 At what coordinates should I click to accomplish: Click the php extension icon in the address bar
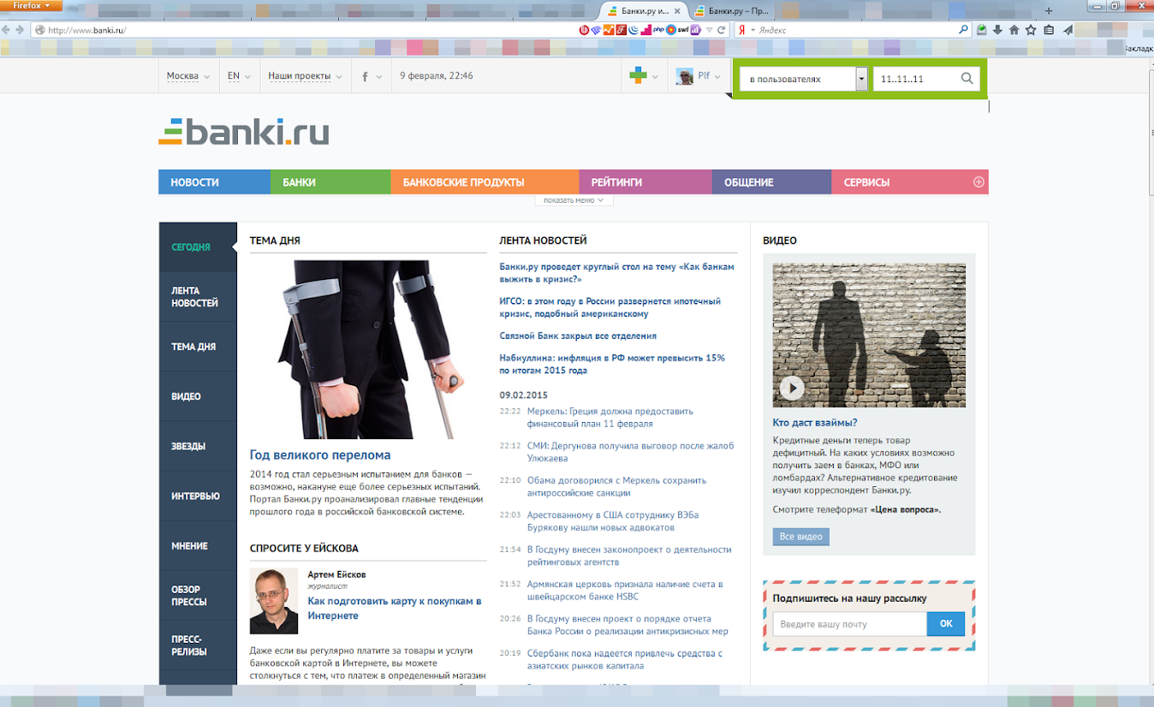click(x=659, y=30)
